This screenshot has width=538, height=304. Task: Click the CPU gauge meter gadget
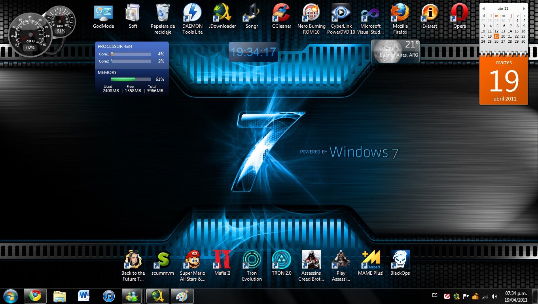(x=30, y=36)
